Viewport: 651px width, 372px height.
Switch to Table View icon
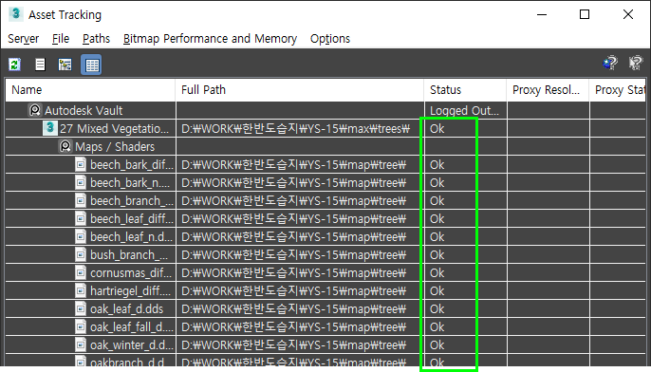point(91,65)
